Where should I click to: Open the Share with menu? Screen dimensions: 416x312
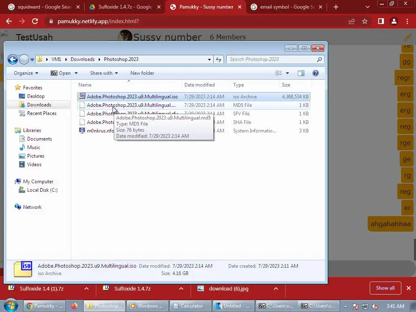coord(104,73)
